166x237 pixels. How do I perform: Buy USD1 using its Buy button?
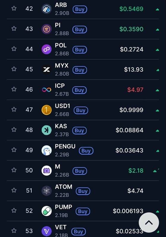point(81,110)
